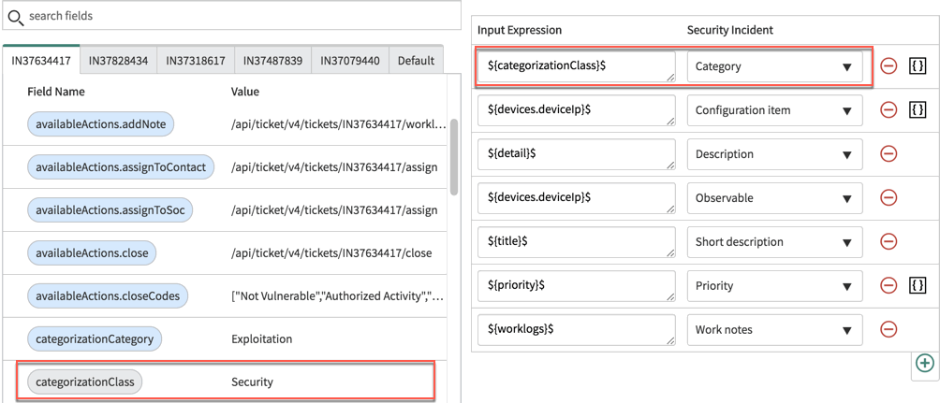Click the 'Security' value text

tap(252, 381)
